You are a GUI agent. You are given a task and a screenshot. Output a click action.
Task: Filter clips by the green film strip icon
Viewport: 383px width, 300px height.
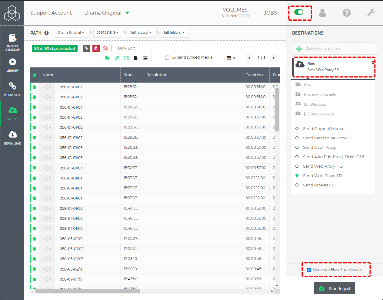pyautogui.click(x=126, y=58)
